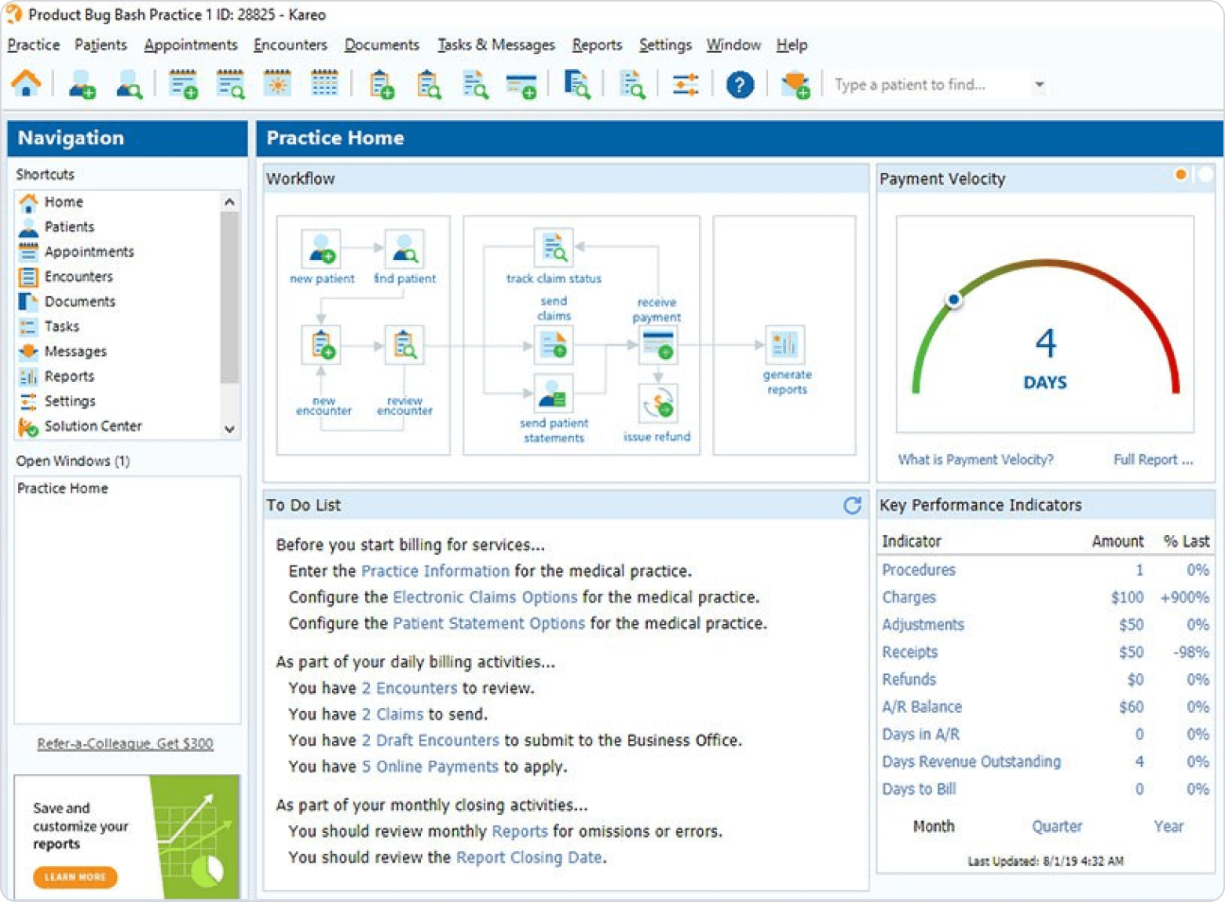The image size is (1225, 902).
Task: Refresh the To Do List
Action: pos(852,505)
